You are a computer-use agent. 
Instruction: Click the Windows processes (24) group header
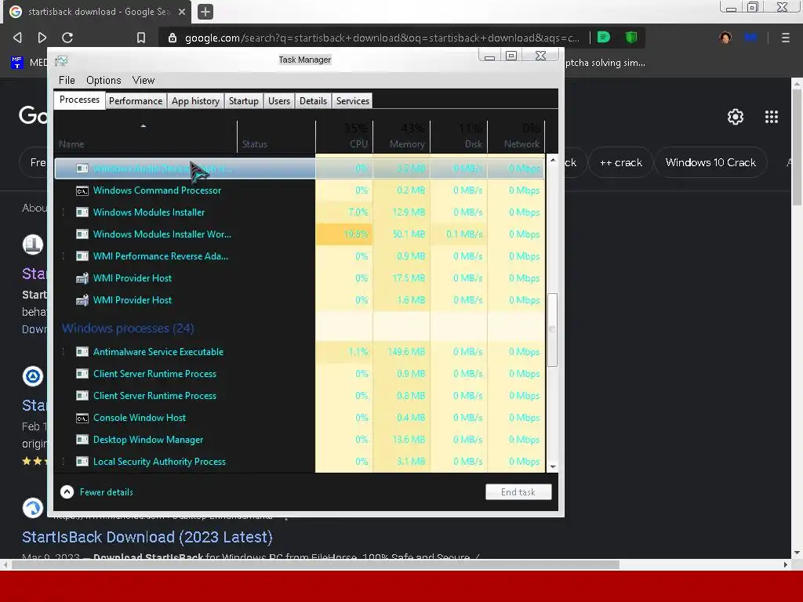pyautogui.click(x=128, y=328)
